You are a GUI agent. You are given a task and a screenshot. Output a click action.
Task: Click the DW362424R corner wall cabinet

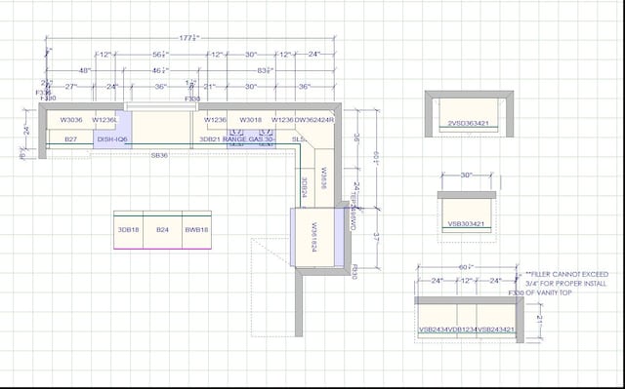314,120
